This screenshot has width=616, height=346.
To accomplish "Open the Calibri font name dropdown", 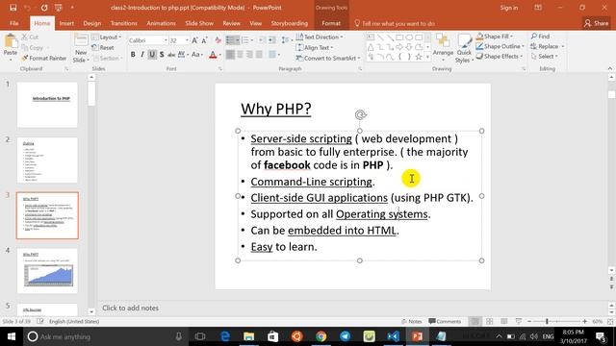I will coord(166,40).
